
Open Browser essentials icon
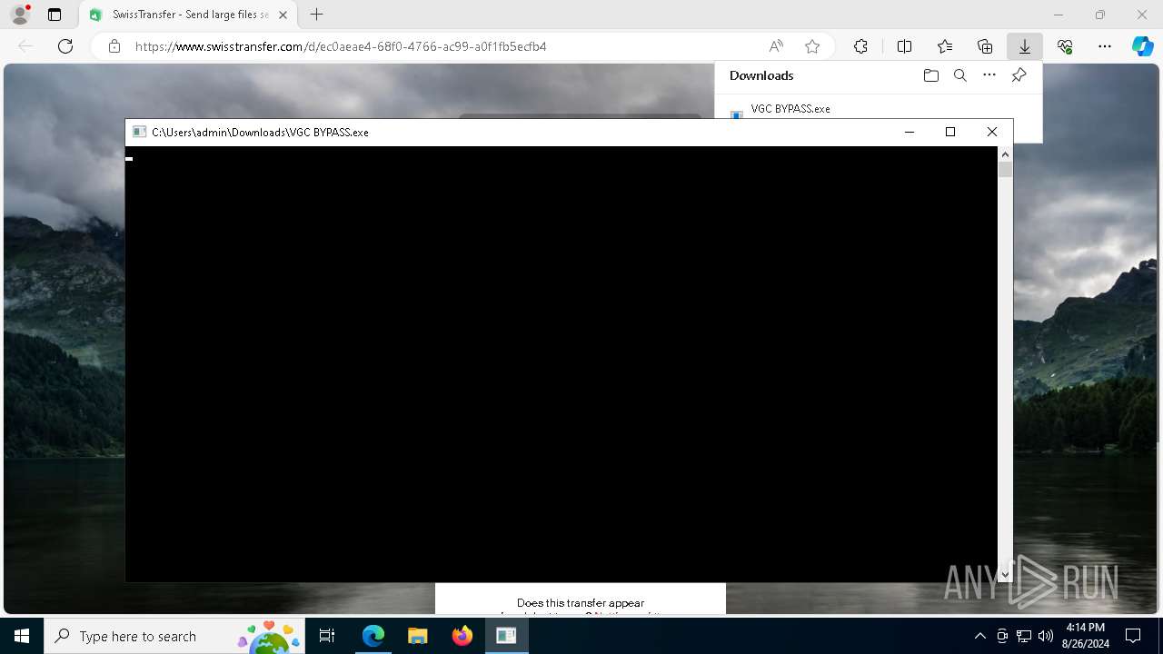[1065, 46]
